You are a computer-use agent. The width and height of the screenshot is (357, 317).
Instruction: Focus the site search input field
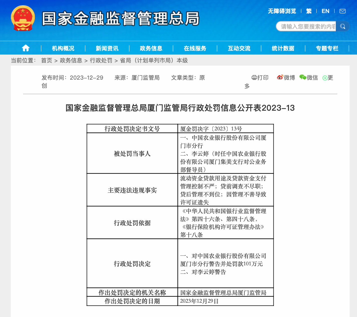pyautogui.click(x=306, y=26)
